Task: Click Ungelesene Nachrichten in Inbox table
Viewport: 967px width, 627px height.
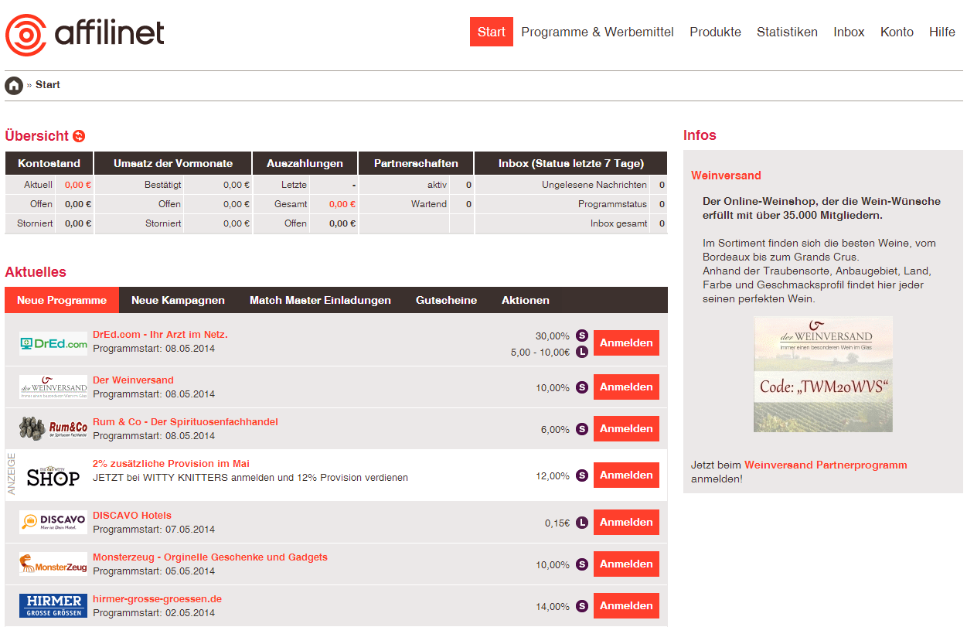Action: pyautogui.click(x=594, y=185)
